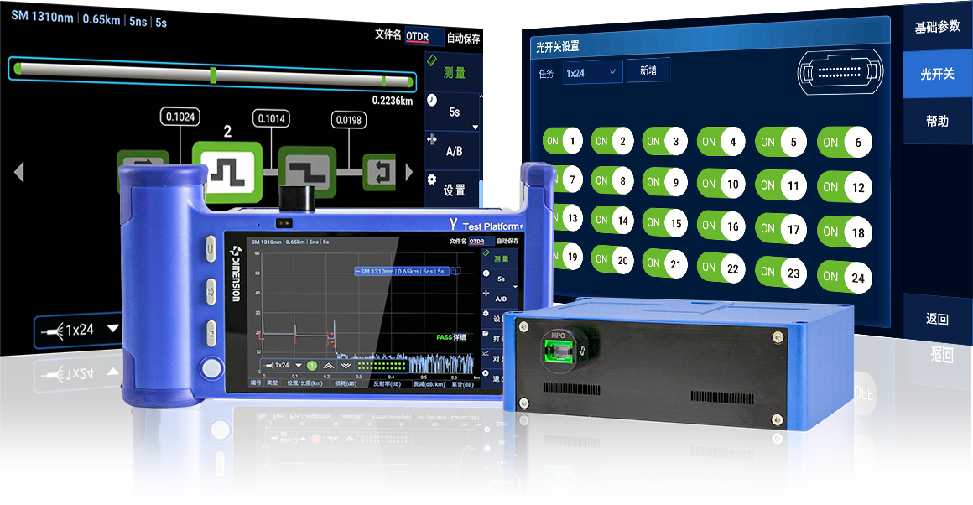Switch to the 基础参数 tab
Viewport: 973px width, 505px height.
click(937, 27)
